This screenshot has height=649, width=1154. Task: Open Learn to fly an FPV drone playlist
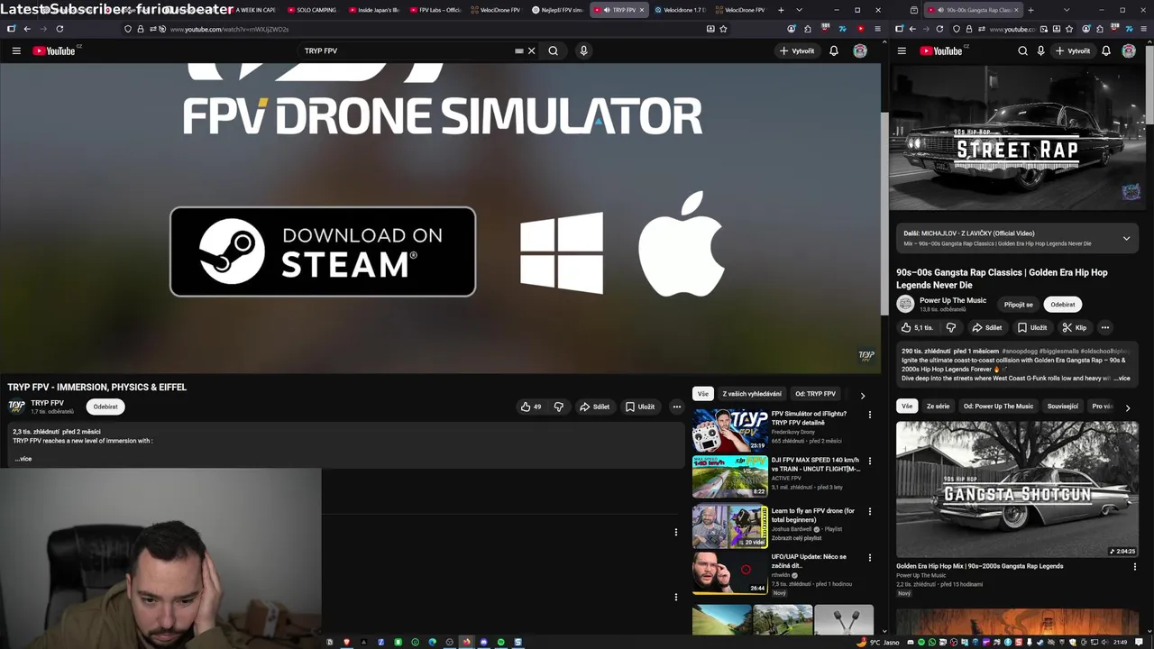coord(730,526)
